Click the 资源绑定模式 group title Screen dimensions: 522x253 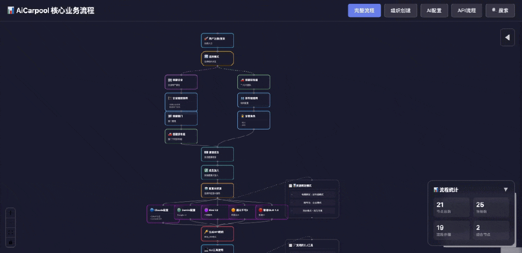pos(303,185)
